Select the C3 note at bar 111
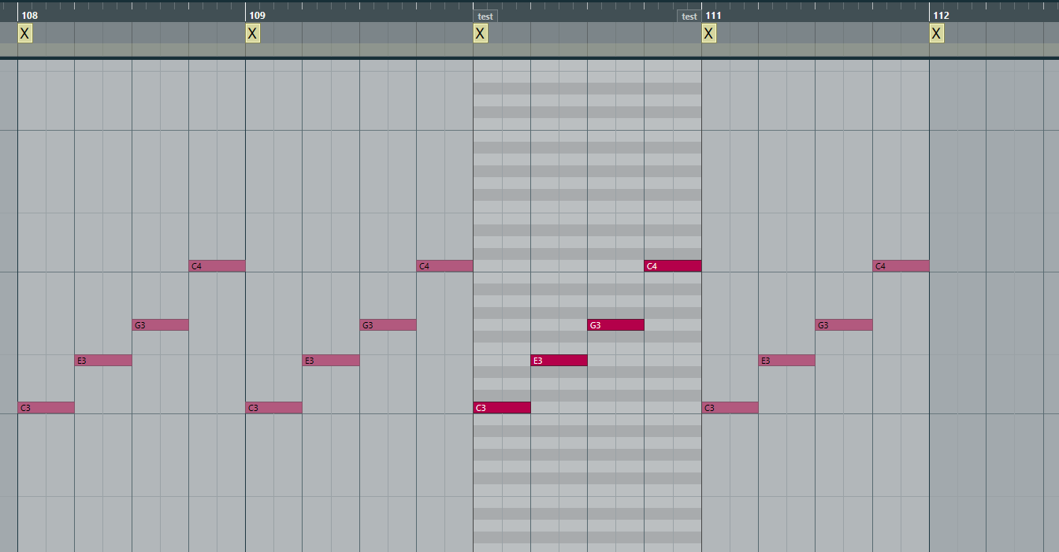The image size is (1059, 552). click(x=729, y=407)
